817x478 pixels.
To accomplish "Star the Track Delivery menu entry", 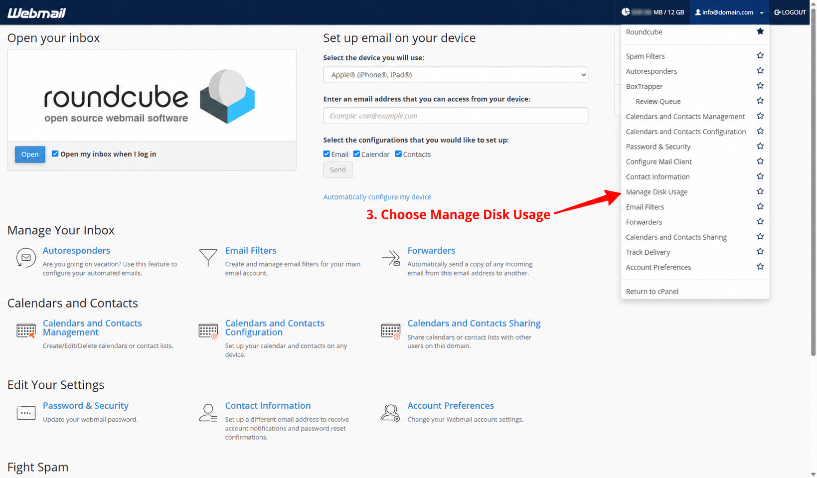I will (760, 251).
